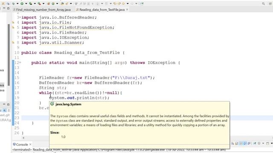Minimize the lower-left side panel

click(4, 104)
